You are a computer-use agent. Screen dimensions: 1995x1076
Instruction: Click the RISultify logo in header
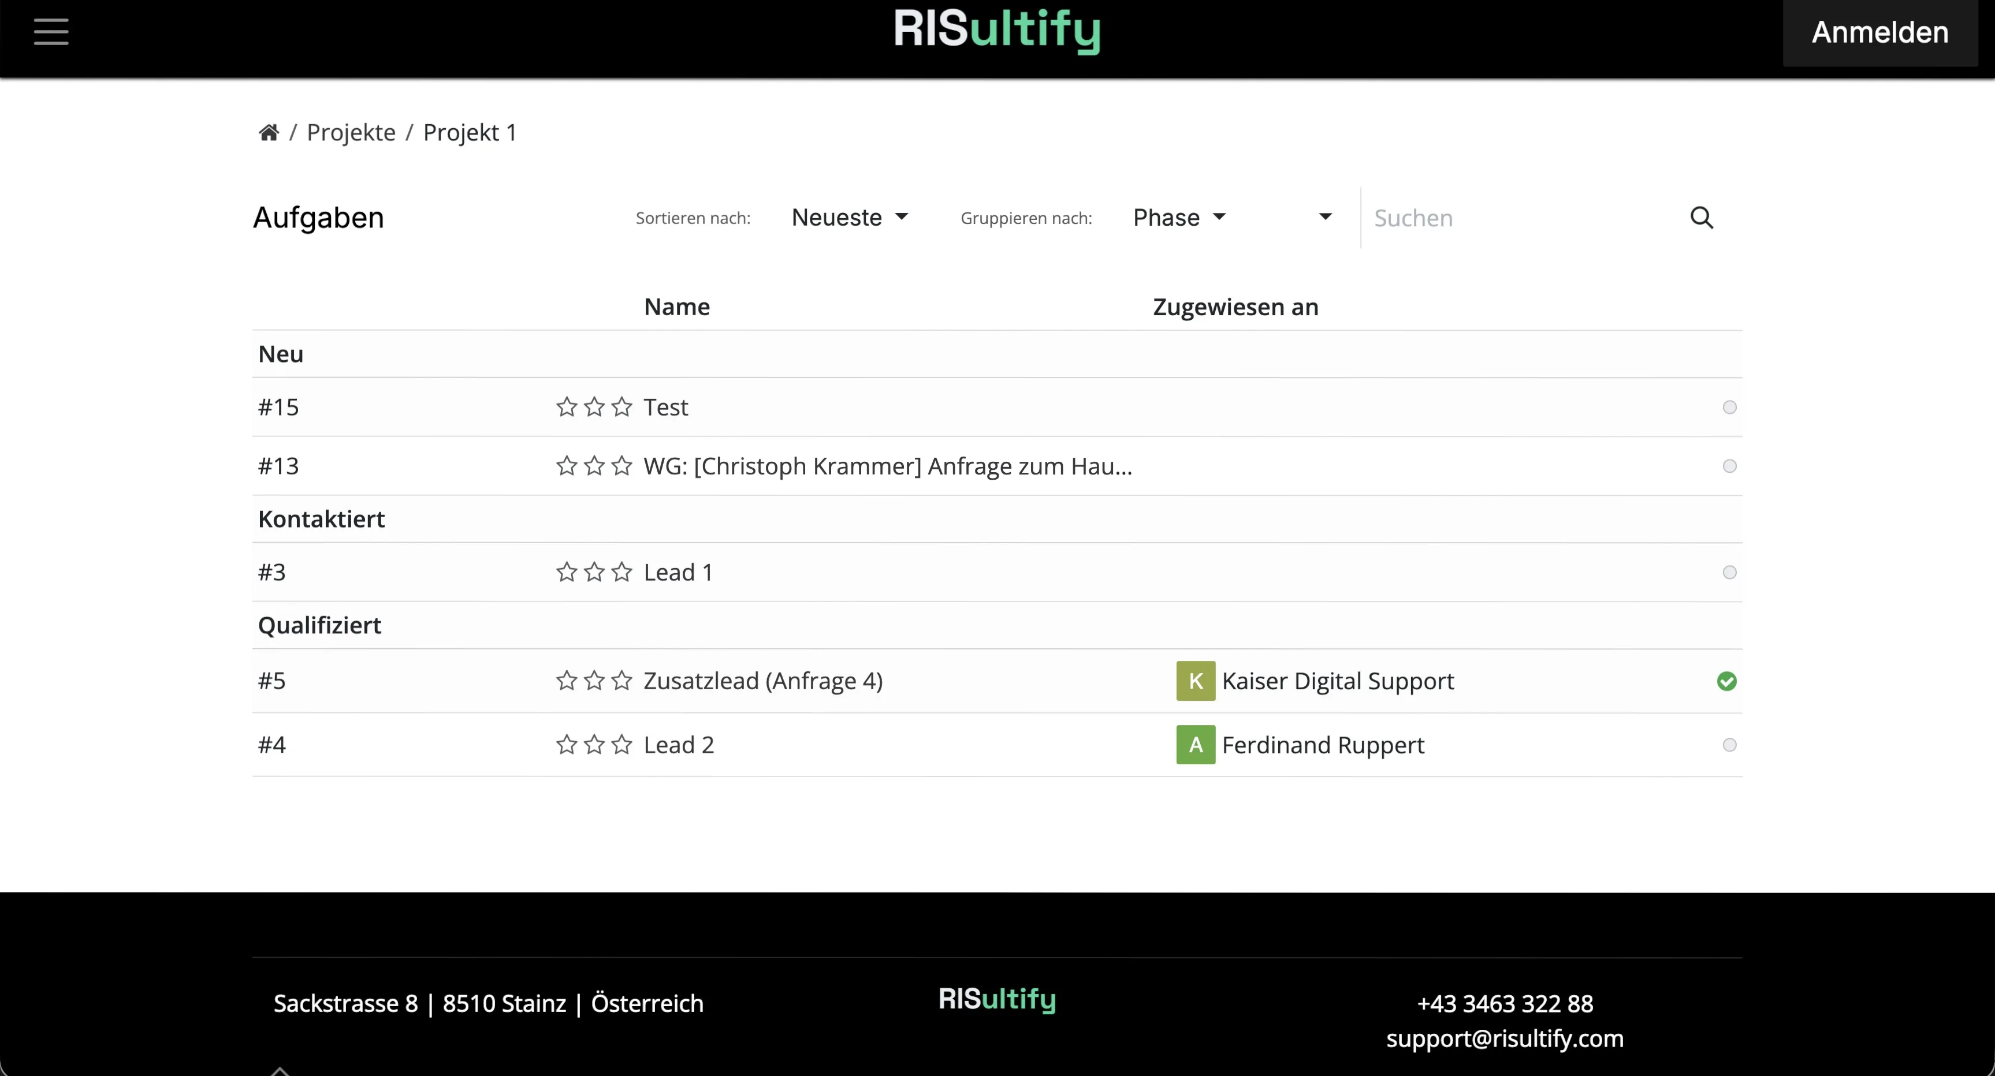[x=998, y=31]
